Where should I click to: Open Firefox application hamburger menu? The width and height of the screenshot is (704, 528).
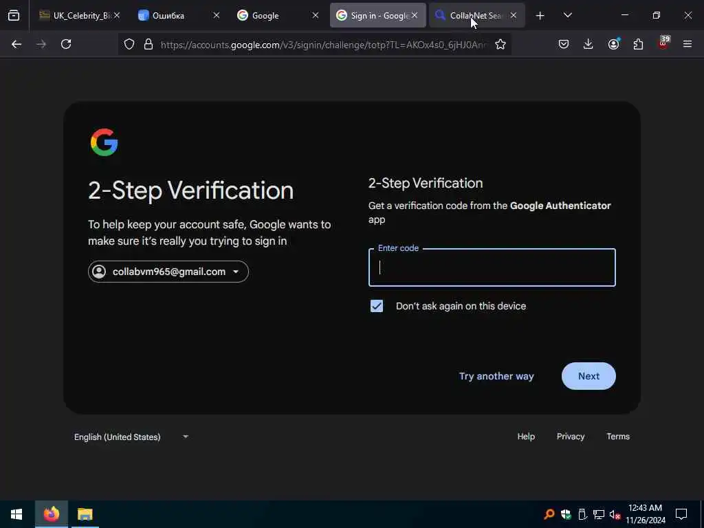click(687, 44)
